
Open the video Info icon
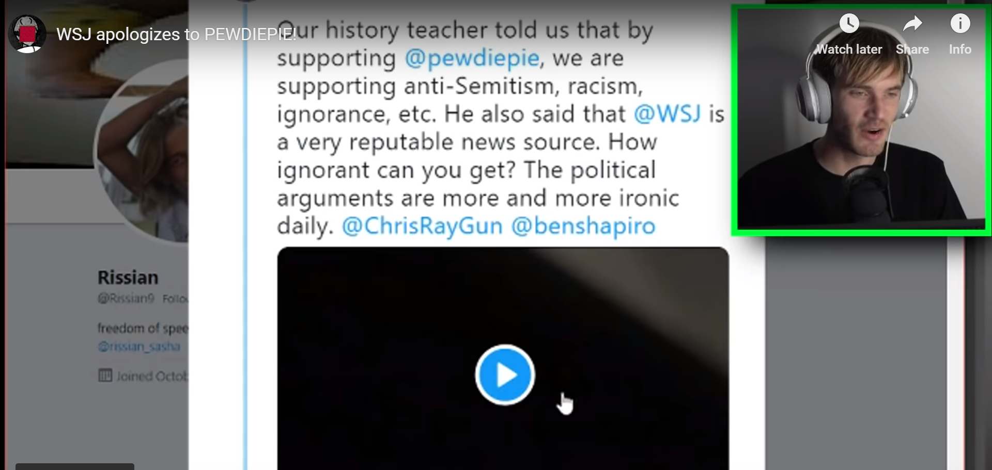(x=960, y=24)
